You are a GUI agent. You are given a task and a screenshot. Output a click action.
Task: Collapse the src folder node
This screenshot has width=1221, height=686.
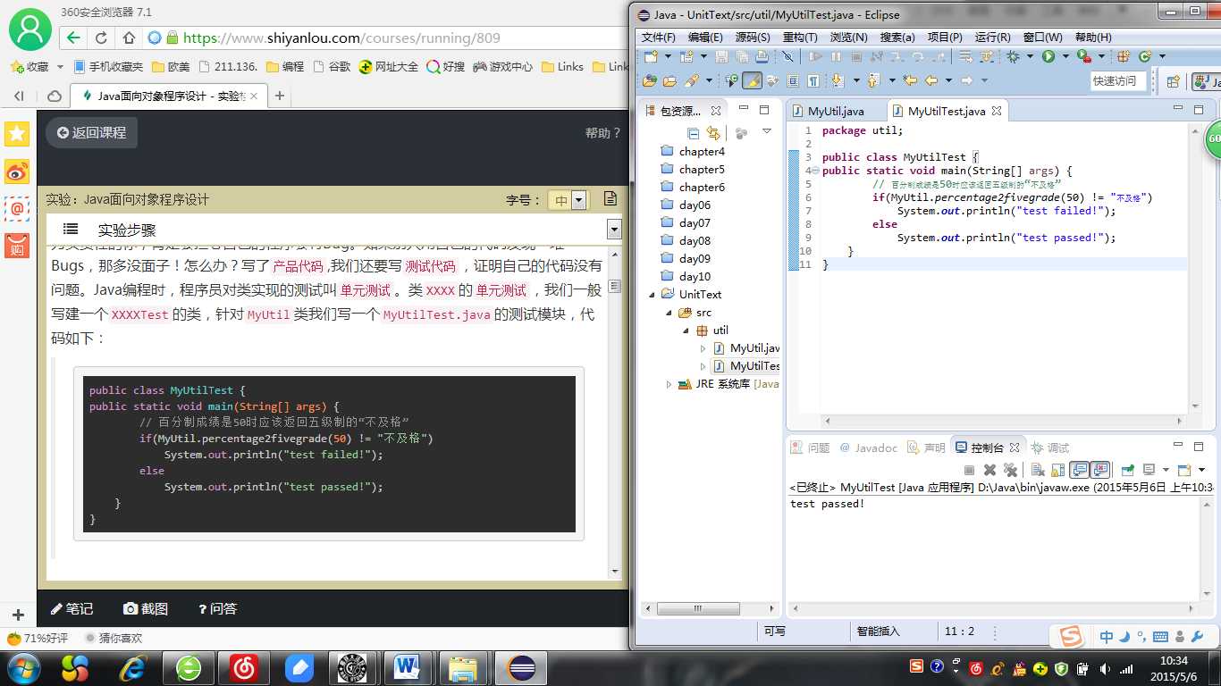[669, 313]
